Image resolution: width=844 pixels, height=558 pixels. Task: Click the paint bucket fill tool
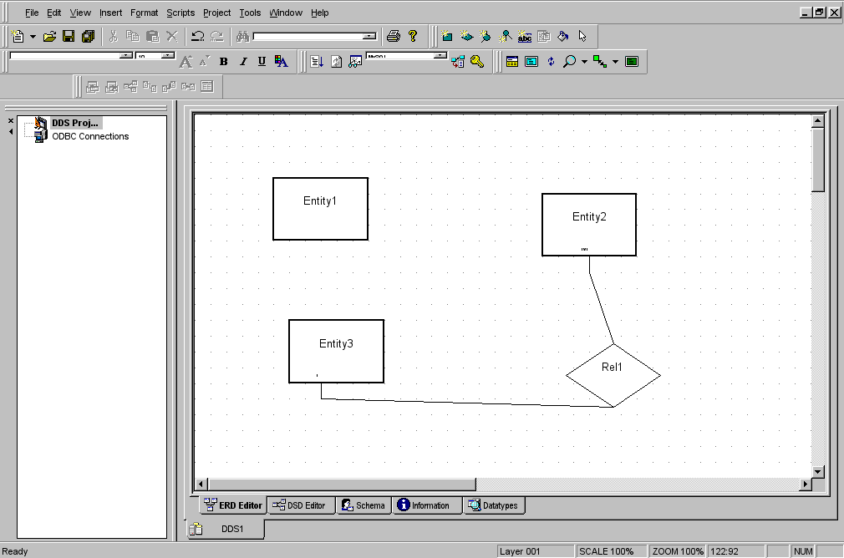point(563,36)
